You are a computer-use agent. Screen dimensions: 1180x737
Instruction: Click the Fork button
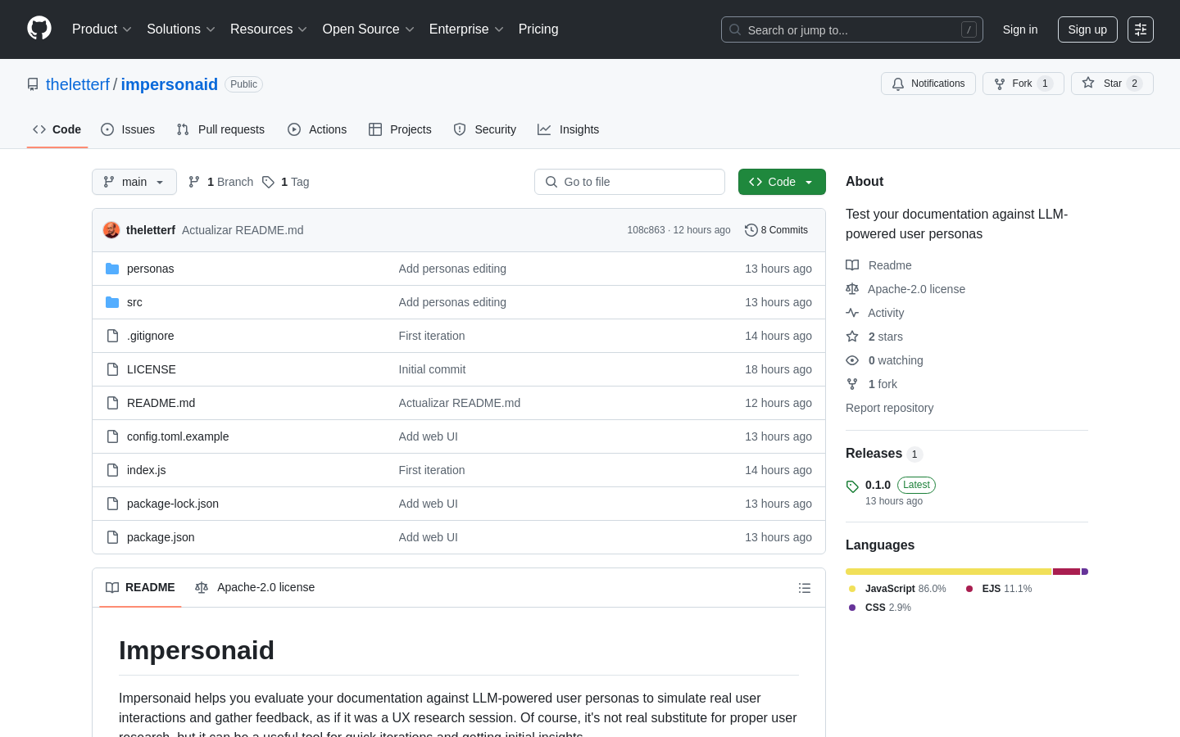click(1023, 84)
